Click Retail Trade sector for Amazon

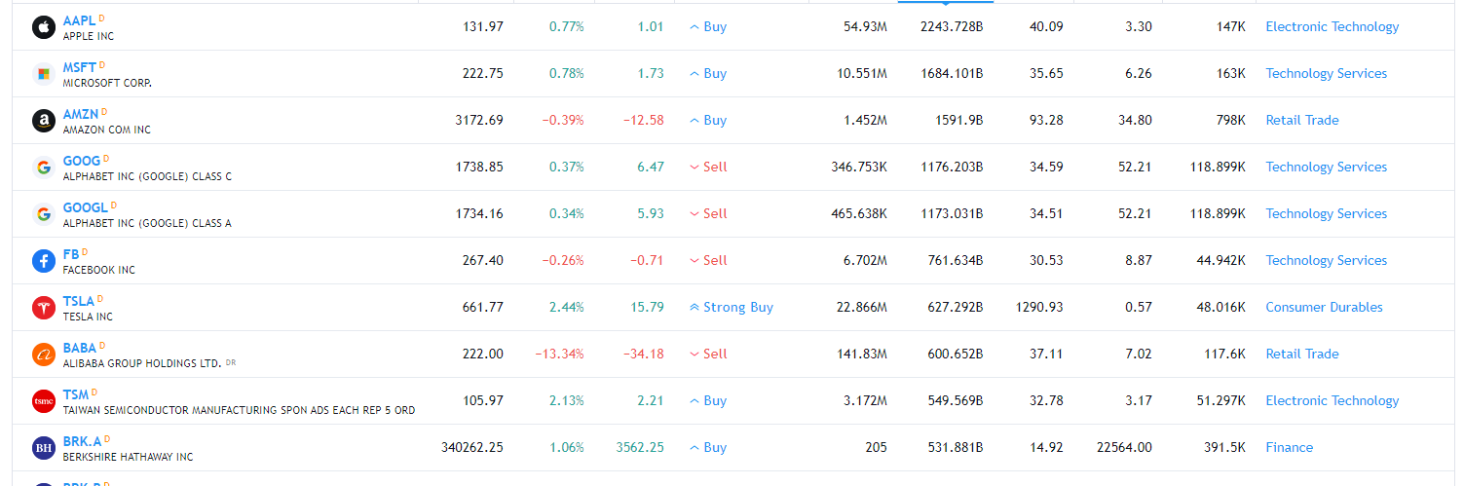[1302, 121]
